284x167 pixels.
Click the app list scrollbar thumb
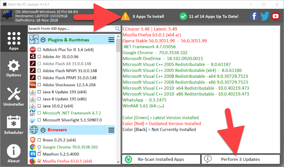point(118,45)
